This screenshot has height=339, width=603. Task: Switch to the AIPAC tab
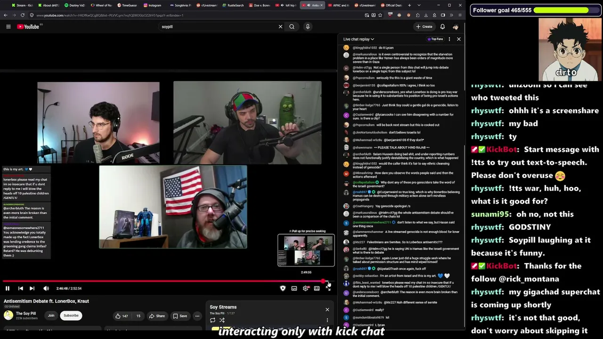[338, 5]
